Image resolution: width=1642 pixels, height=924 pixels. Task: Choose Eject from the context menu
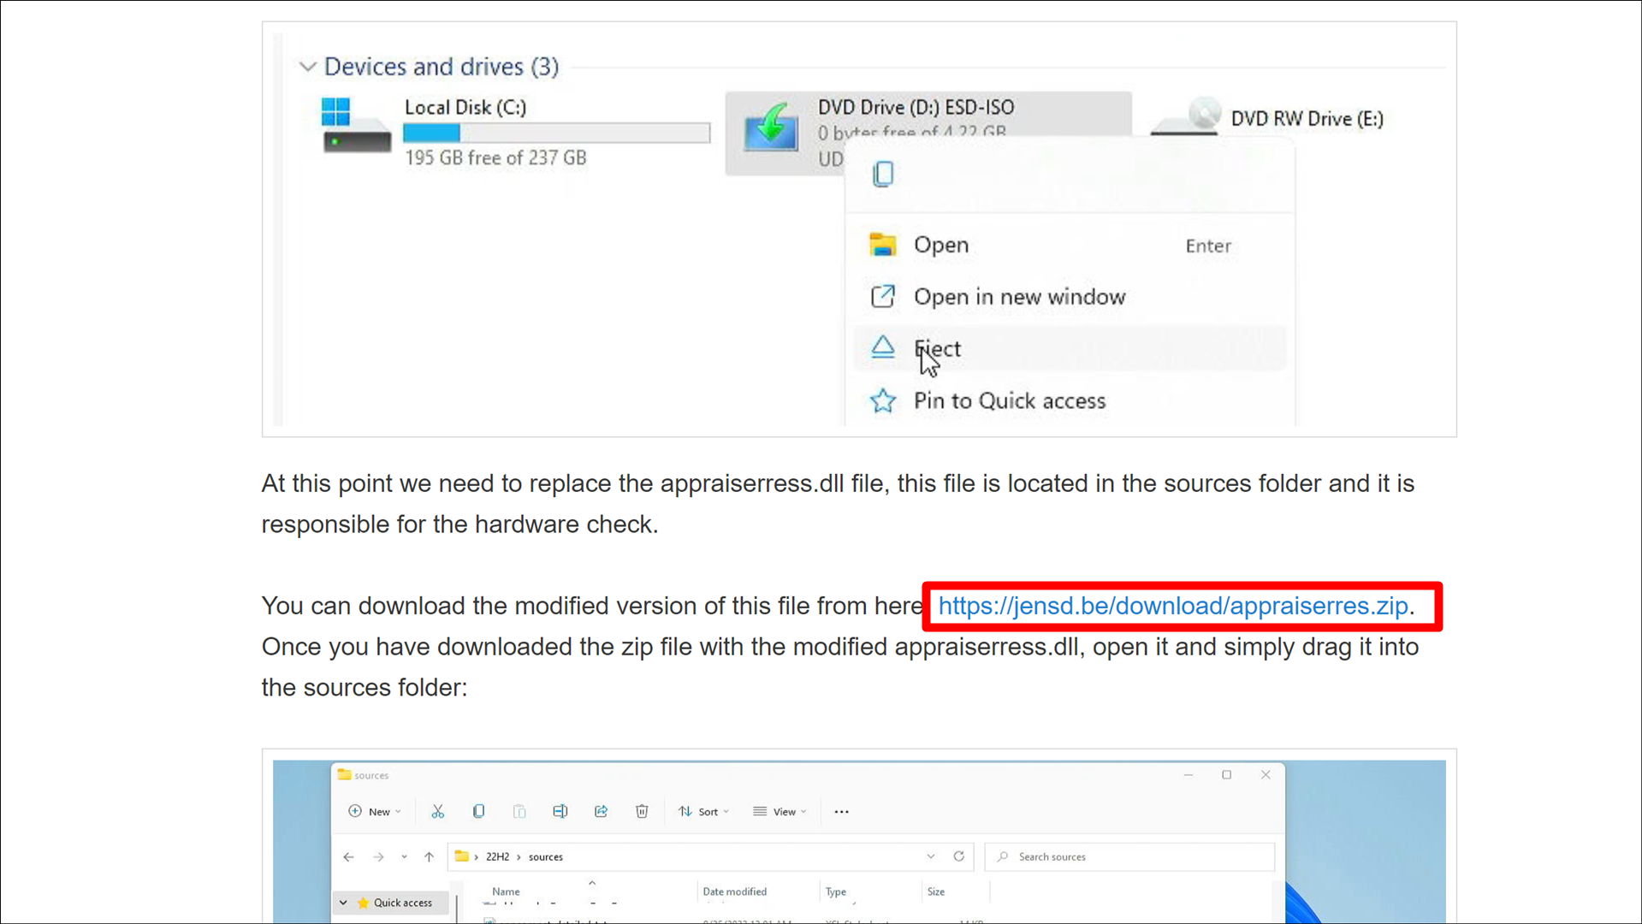[x=937, y=348]
